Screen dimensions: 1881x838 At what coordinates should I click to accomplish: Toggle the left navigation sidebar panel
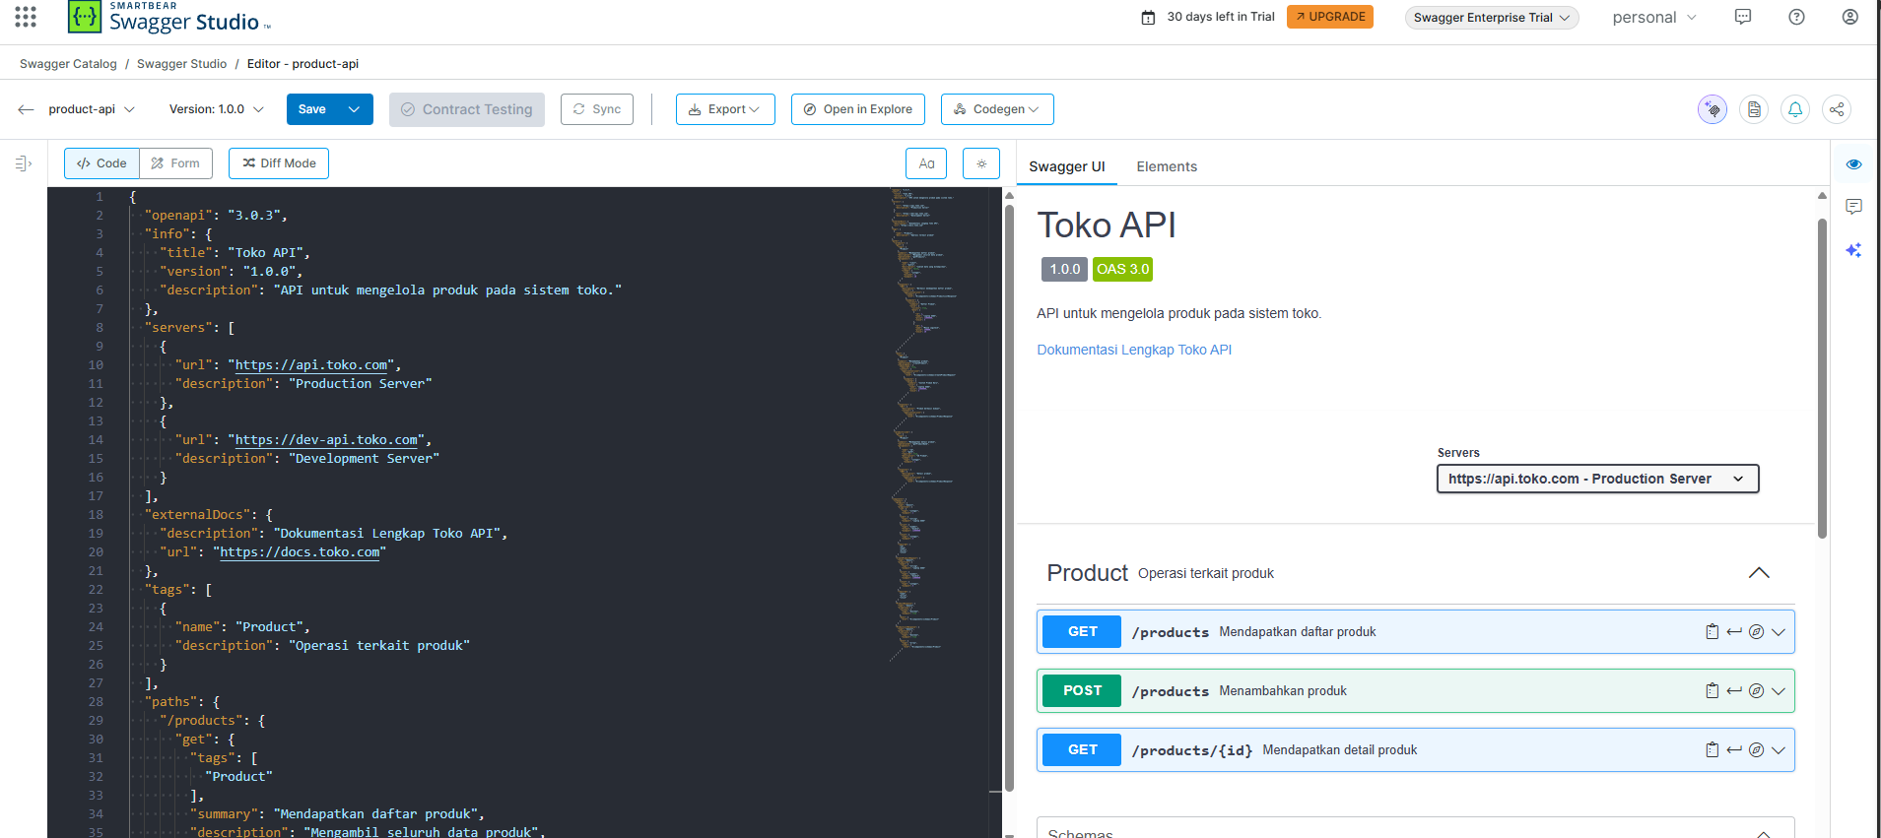(24, 163)
